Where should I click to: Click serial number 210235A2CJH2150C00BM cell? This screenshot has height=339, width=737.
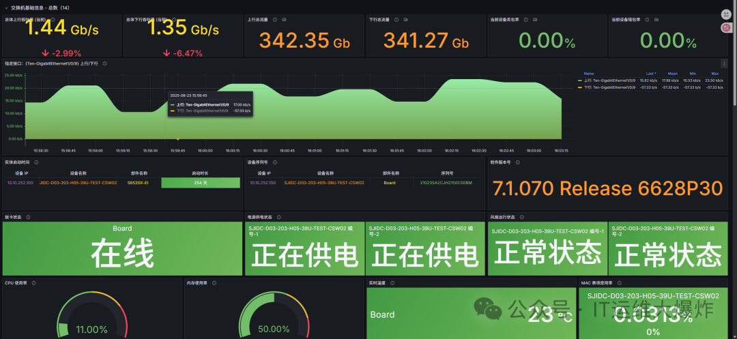point(446,183)
